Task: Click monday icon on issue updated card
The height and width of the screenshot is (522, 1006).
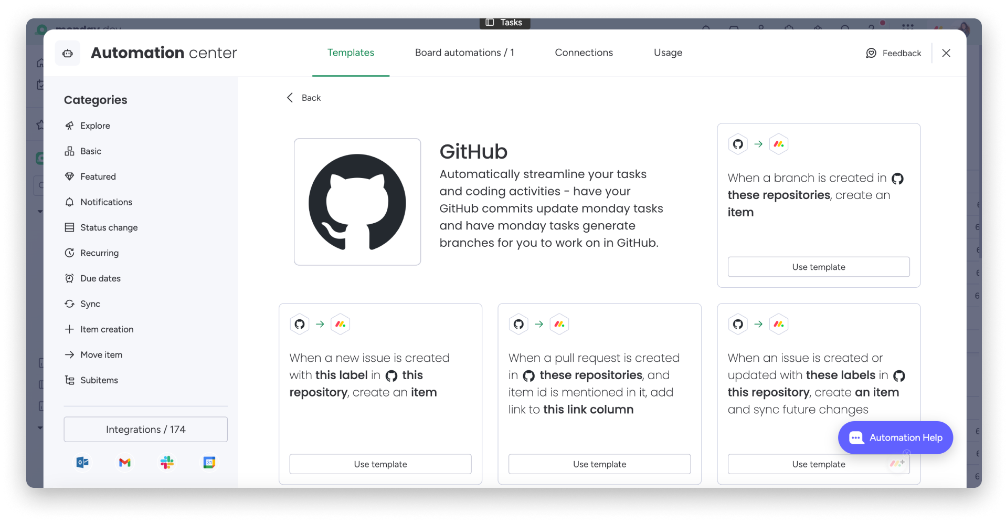Action: (x=779, y=324)
